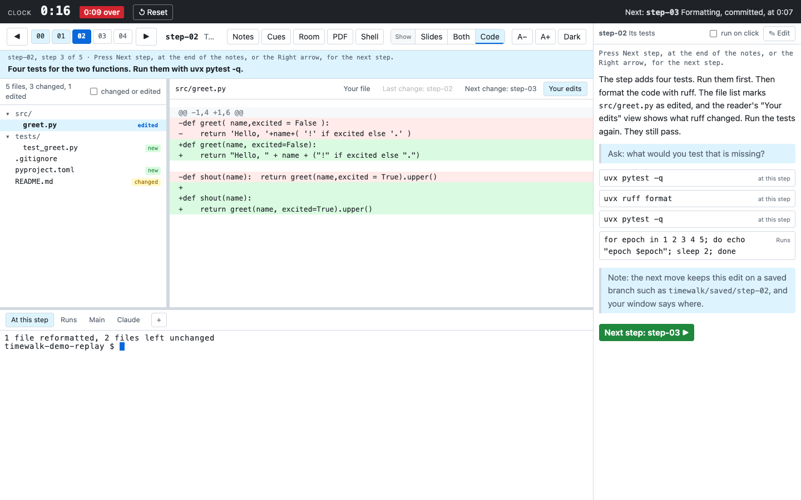Open pyproject.toml file
The width and height of the screenshot is (801, 500).
(83, 170)
